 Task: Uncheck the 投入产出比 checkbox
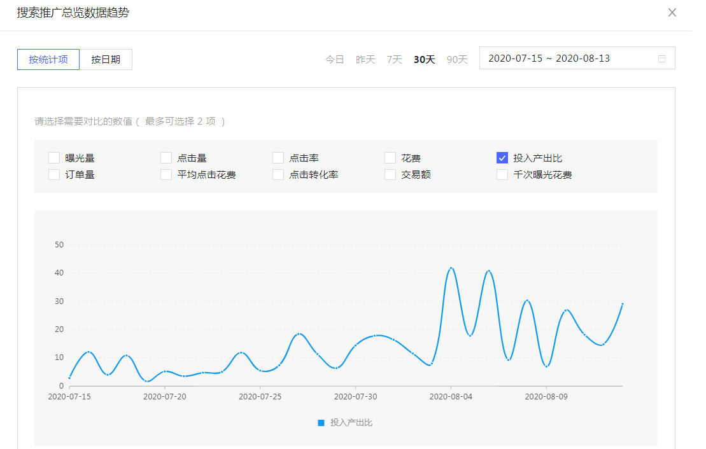[x=502, y=158]
